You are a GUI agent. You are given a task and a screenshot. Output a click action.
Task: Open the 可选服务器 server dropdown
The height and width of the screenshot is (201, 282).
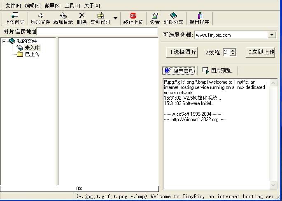tap(272, 35)
